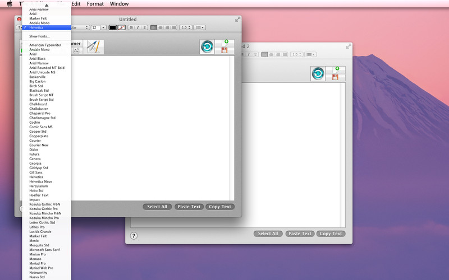
Task: Click full screen arrows icon in the second window
Action: point(349,46)
